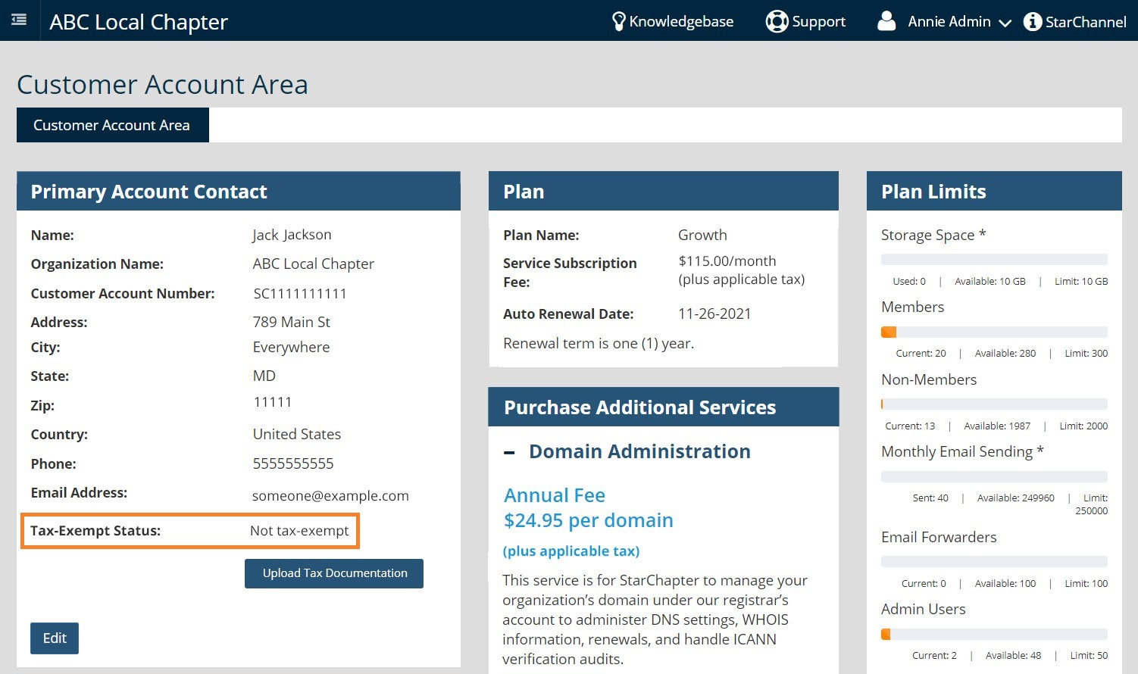
Task: Click the Members Limit: 300 text
Action: click(1086, 354)
